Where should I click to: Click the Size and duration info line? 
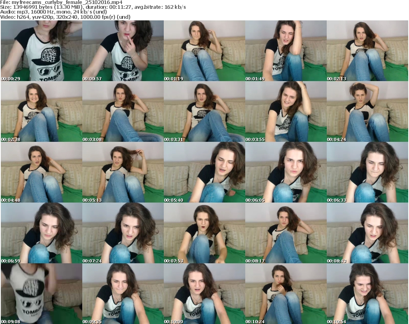coord(93,7)
